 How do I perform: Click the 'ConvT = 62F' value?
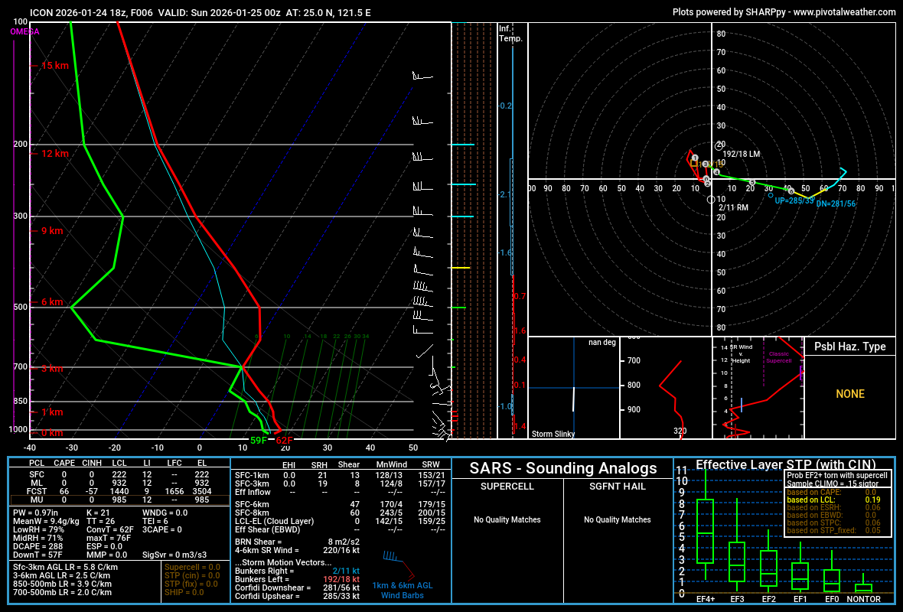click(x=110, y=529)
